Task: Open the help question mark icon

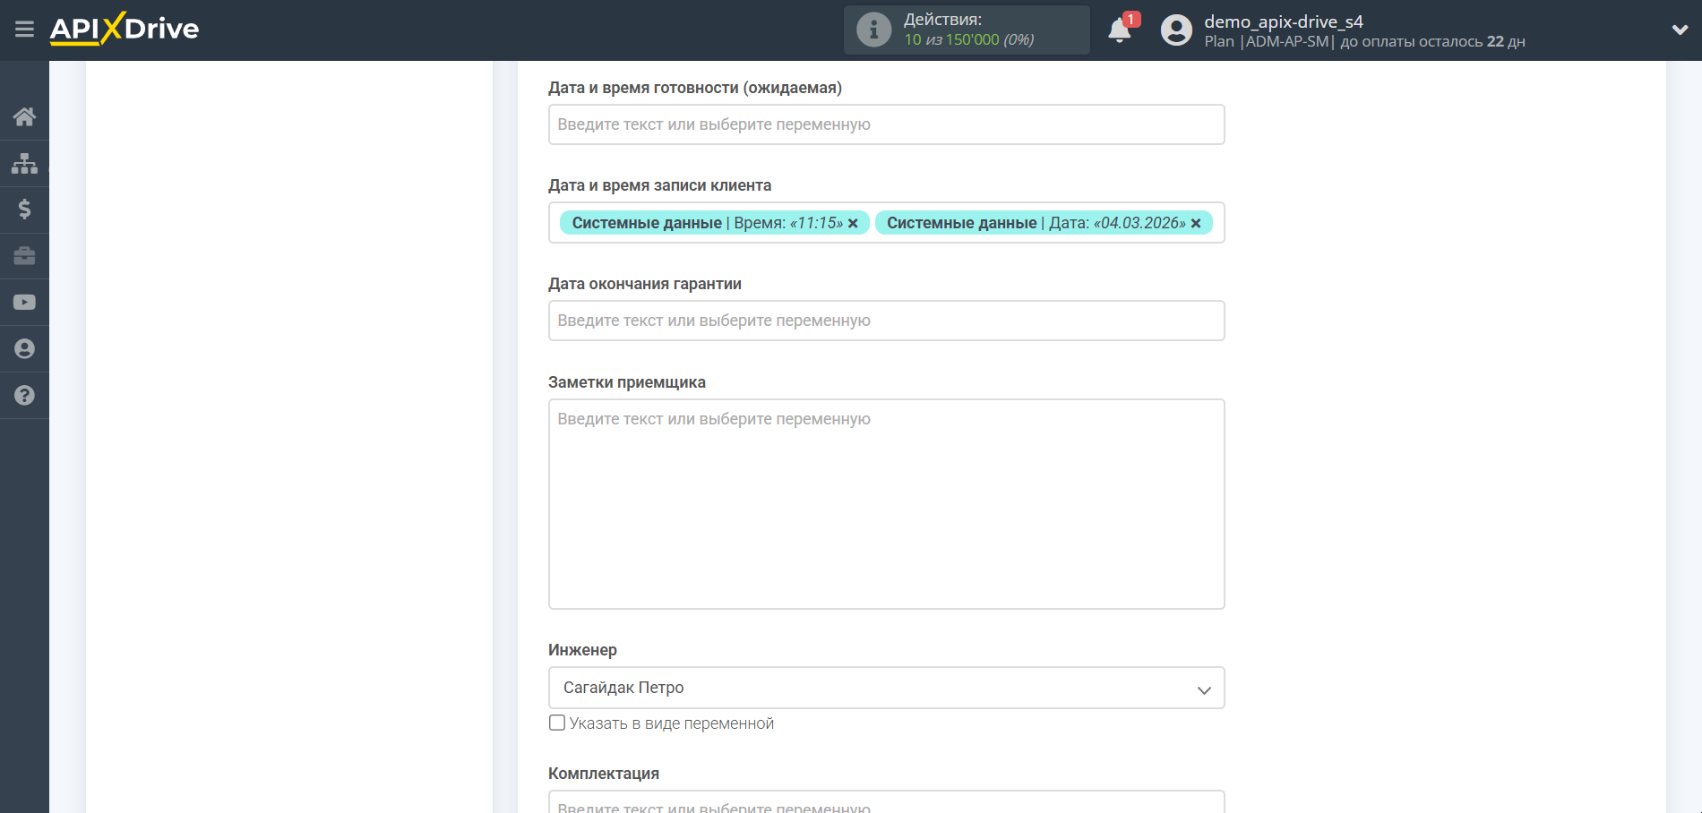Action: [24, 396]
